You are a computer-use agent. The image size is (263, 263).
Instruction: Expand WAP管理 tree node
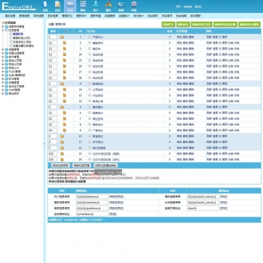tap(3, 90)
